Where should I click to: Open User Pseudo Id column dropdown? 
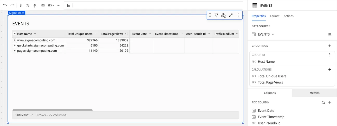point(209,34)
